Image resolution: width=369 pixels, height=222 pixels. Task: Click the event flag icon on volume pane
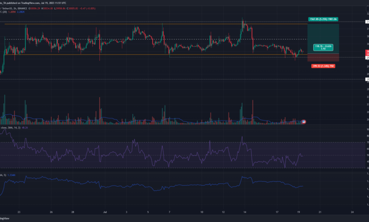pyautogui.click(x=303, y=122)
